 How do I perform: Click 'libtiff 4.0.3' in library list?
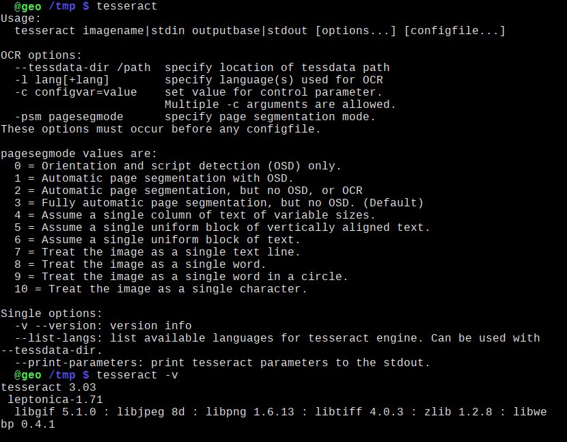click(x=359, y=412)
